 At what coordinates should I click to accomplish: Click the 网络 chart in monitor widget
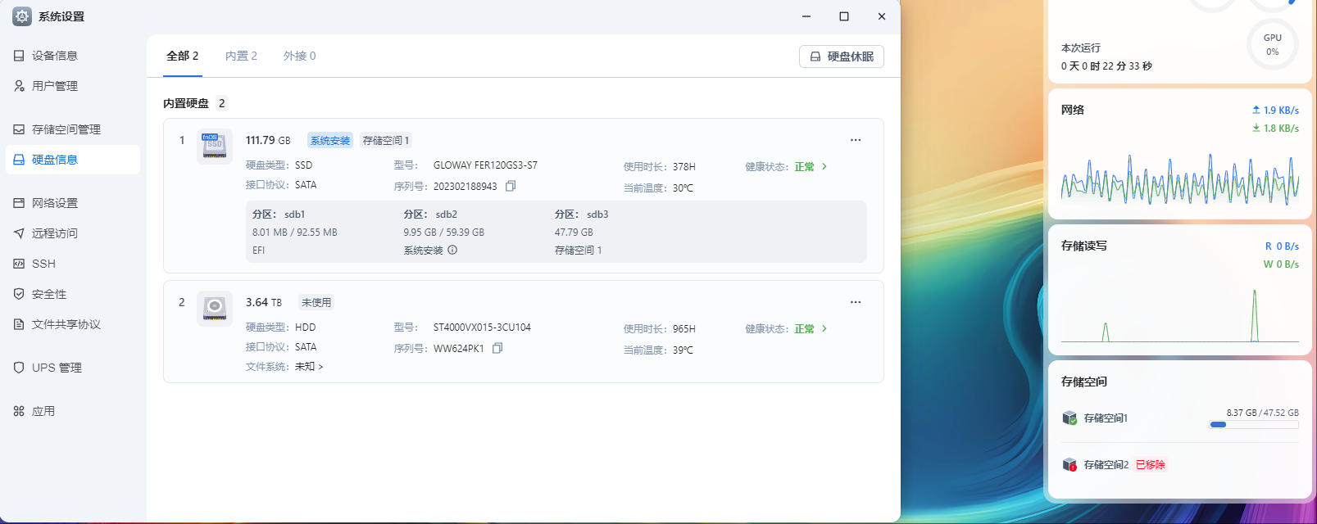tap(1180, 179)
